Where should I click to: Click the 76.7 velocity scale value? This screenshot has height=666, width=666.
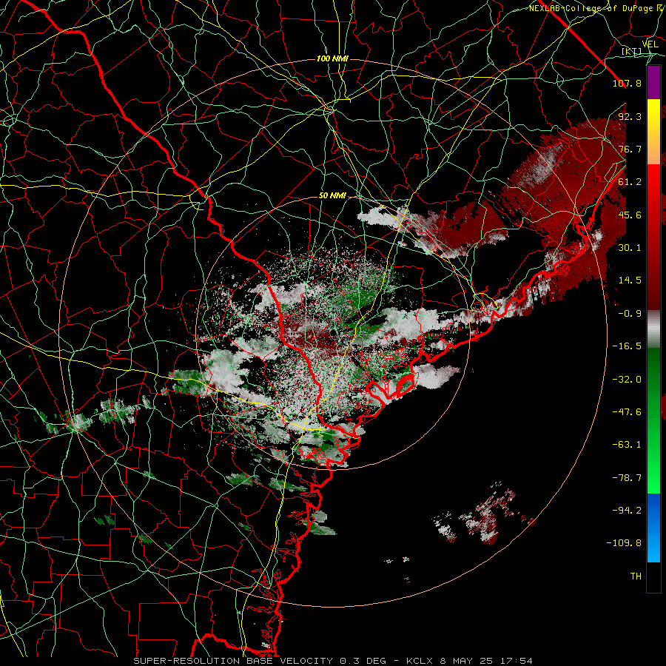[x=630, y=149]
